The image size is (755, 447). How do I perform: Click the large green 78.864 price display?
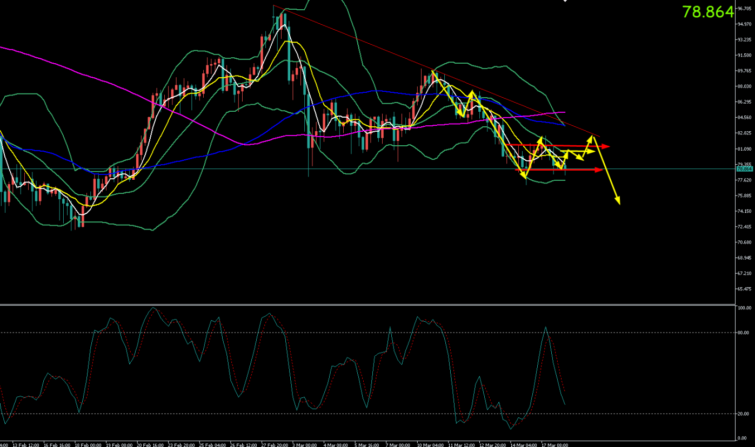tap(707, 12)
